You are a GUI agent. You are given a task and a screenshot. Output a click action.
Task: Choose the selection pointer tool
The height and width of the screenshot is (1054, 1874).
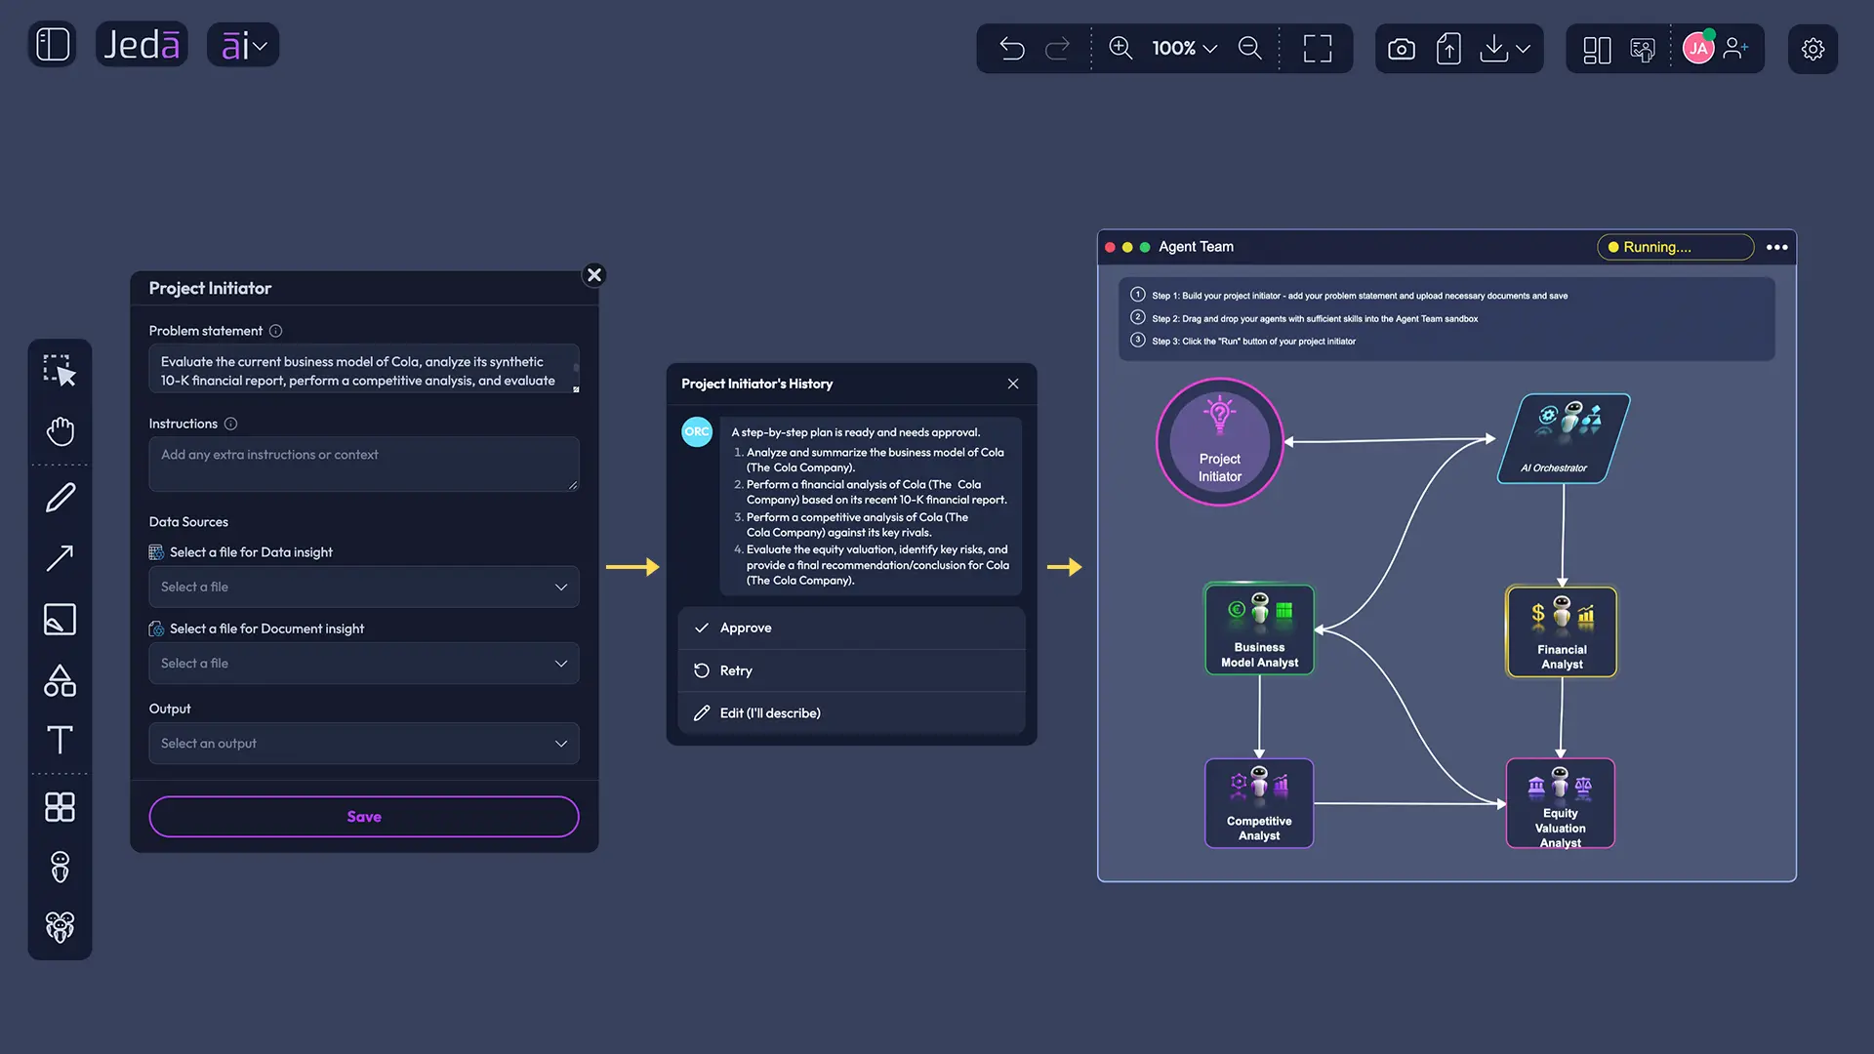coord(60,371)
